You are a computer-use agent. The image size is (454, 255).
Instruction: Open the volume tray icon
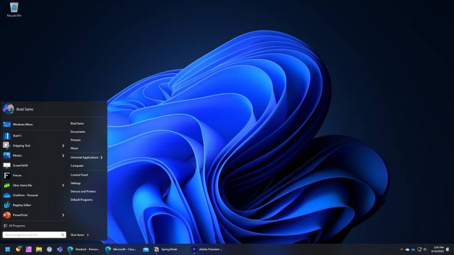[425, 250]
